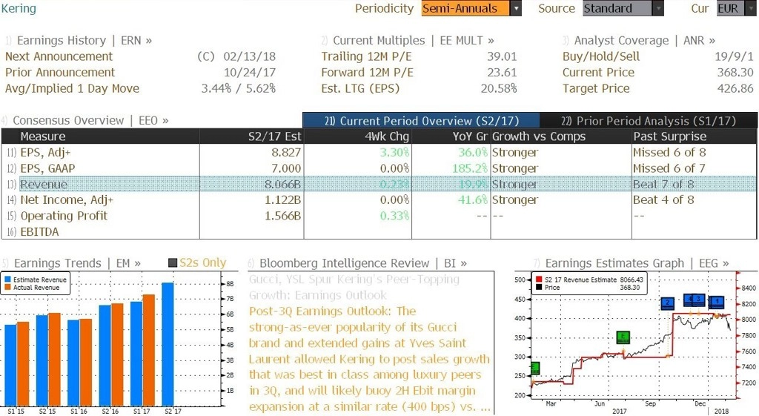Open the Post-3Q Earnings Outlook article text
The height and width of the screenshot is (416, 759).
370,359
